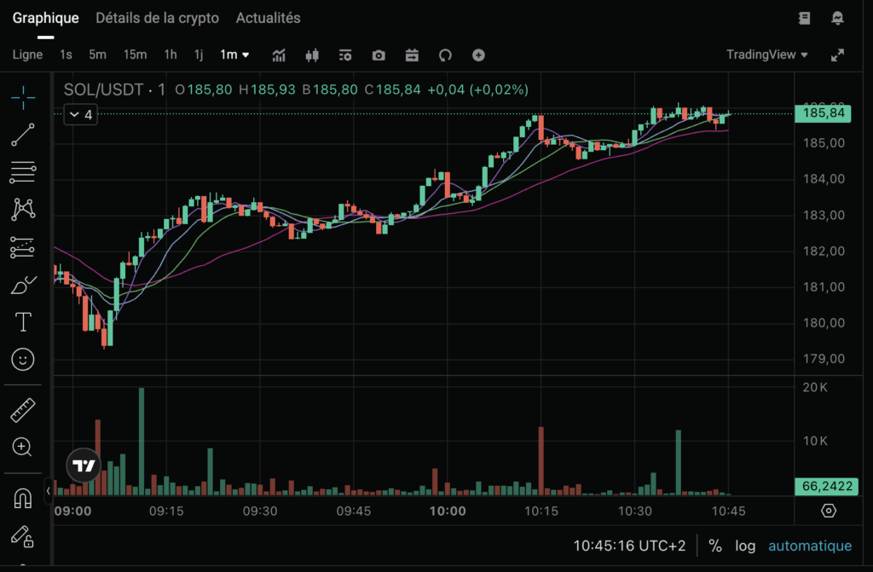The image size is (873, 572).
Task: Toggle the log scale option
Action: (743, 546)
